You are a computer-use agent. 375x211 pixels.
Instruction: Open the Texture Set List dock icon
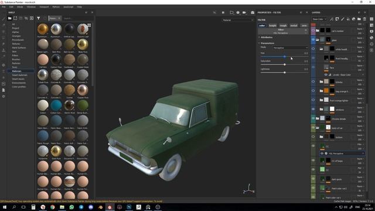[371, 19]
